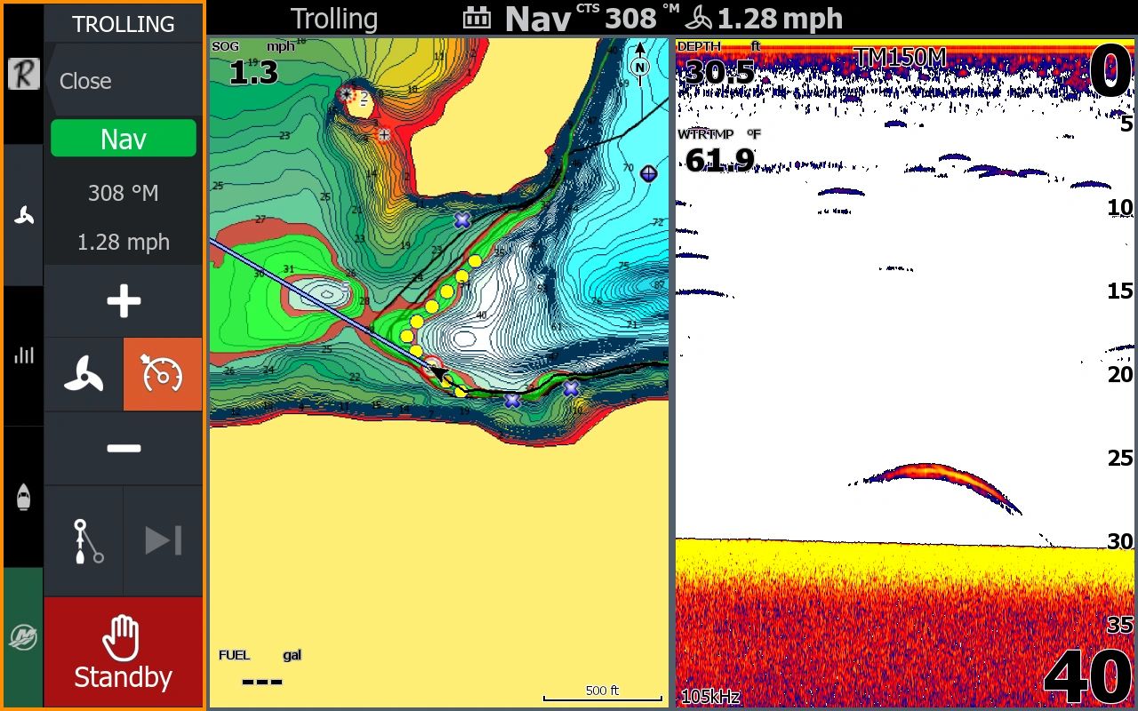
Task: Click the status bar icon beside Nav
Action: click(x=477, y=19)
